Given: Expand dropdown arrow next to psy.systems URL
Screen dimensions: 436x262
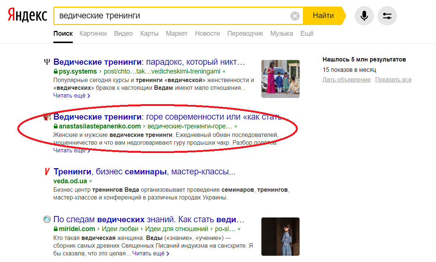Looking at the screenshot, I should [x=224, y=72].
